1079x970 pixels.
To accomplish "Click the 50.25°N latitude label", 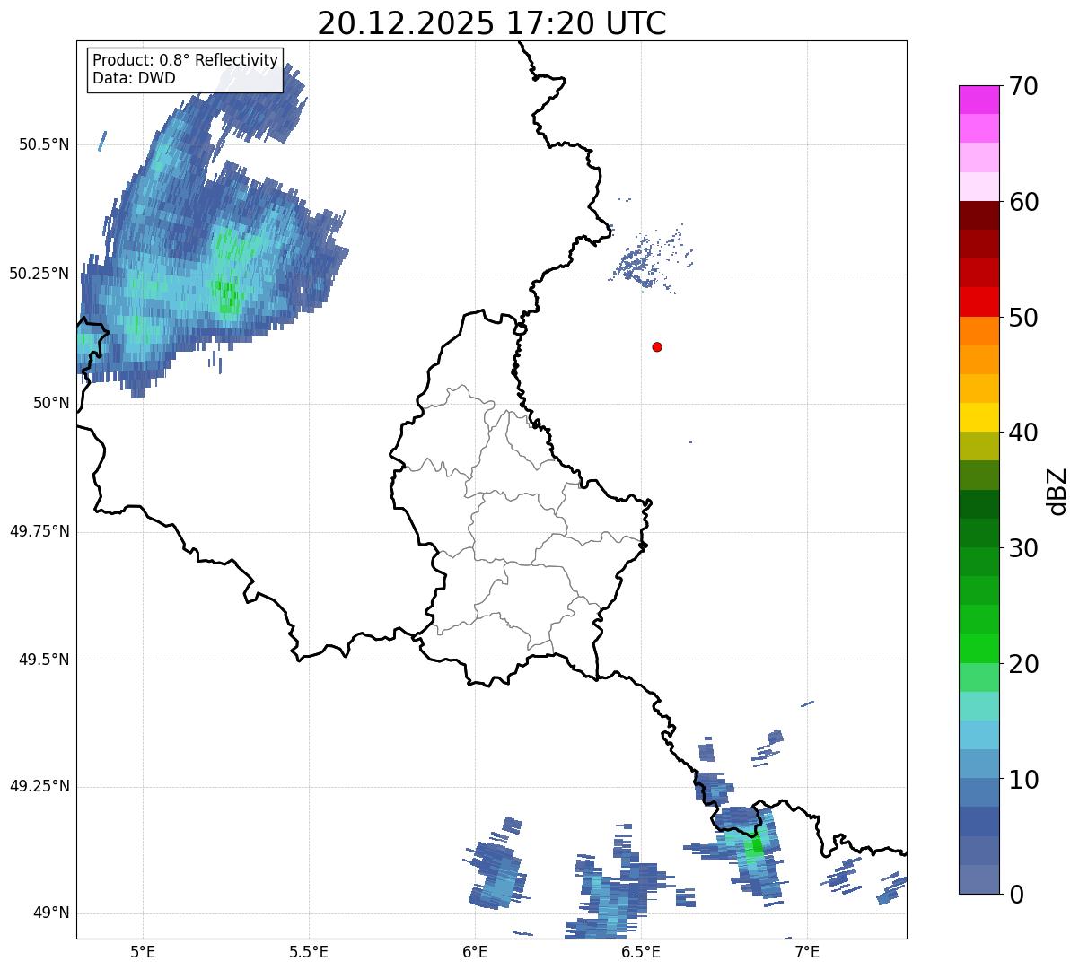I will (x=39, y=274).
